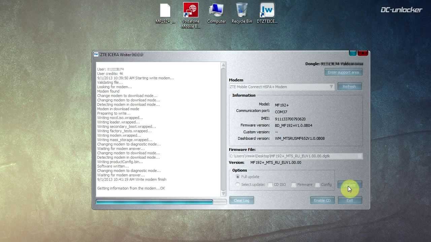
Task: Click the write progress bar
Action: [161, 202]
